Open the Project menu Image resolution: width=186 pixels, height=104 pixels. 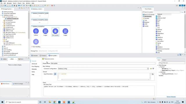point(19,3)
